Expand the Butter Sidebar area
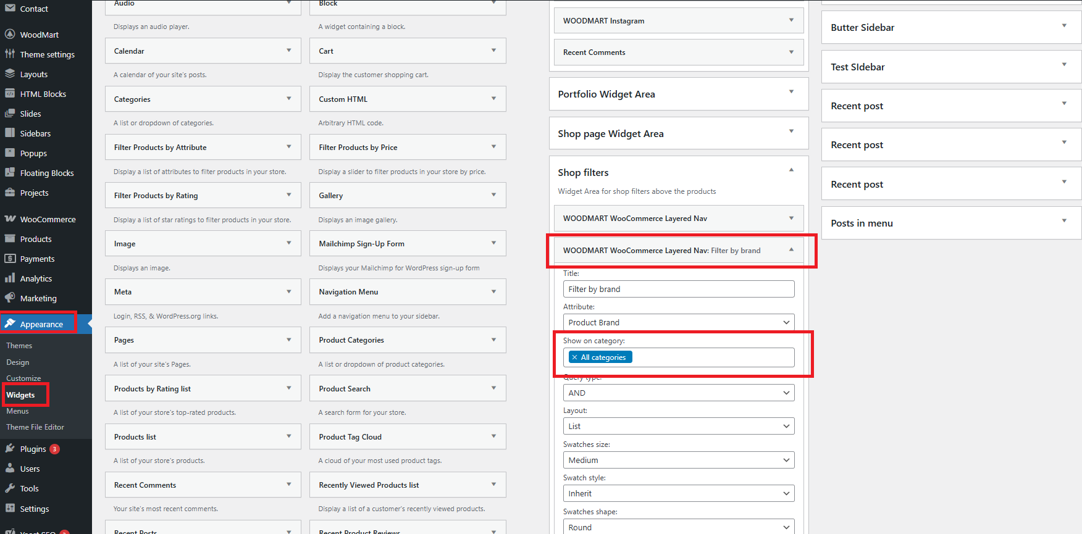1082x534 pixels. [x=1064, y=25]
